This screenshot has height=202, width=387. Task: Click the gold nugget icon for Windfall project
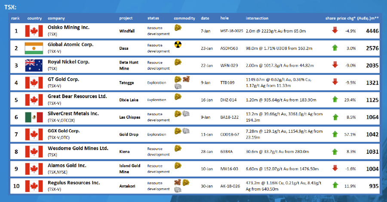(x=178, y=28)
